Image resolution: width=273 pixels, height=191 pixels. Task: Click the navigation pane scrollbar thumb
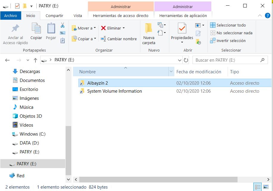68,150
